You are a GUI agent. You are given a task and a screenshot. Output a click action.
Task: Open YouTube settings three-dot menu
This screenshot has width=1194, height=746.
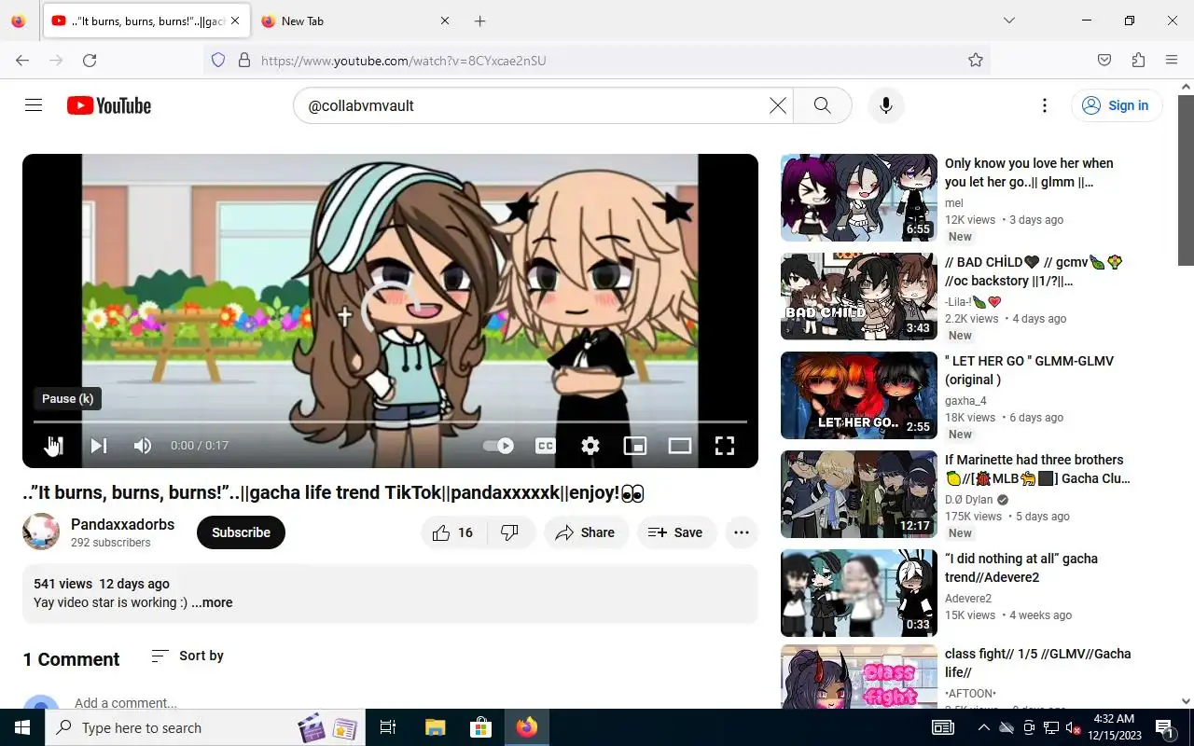pos(1045,105)
